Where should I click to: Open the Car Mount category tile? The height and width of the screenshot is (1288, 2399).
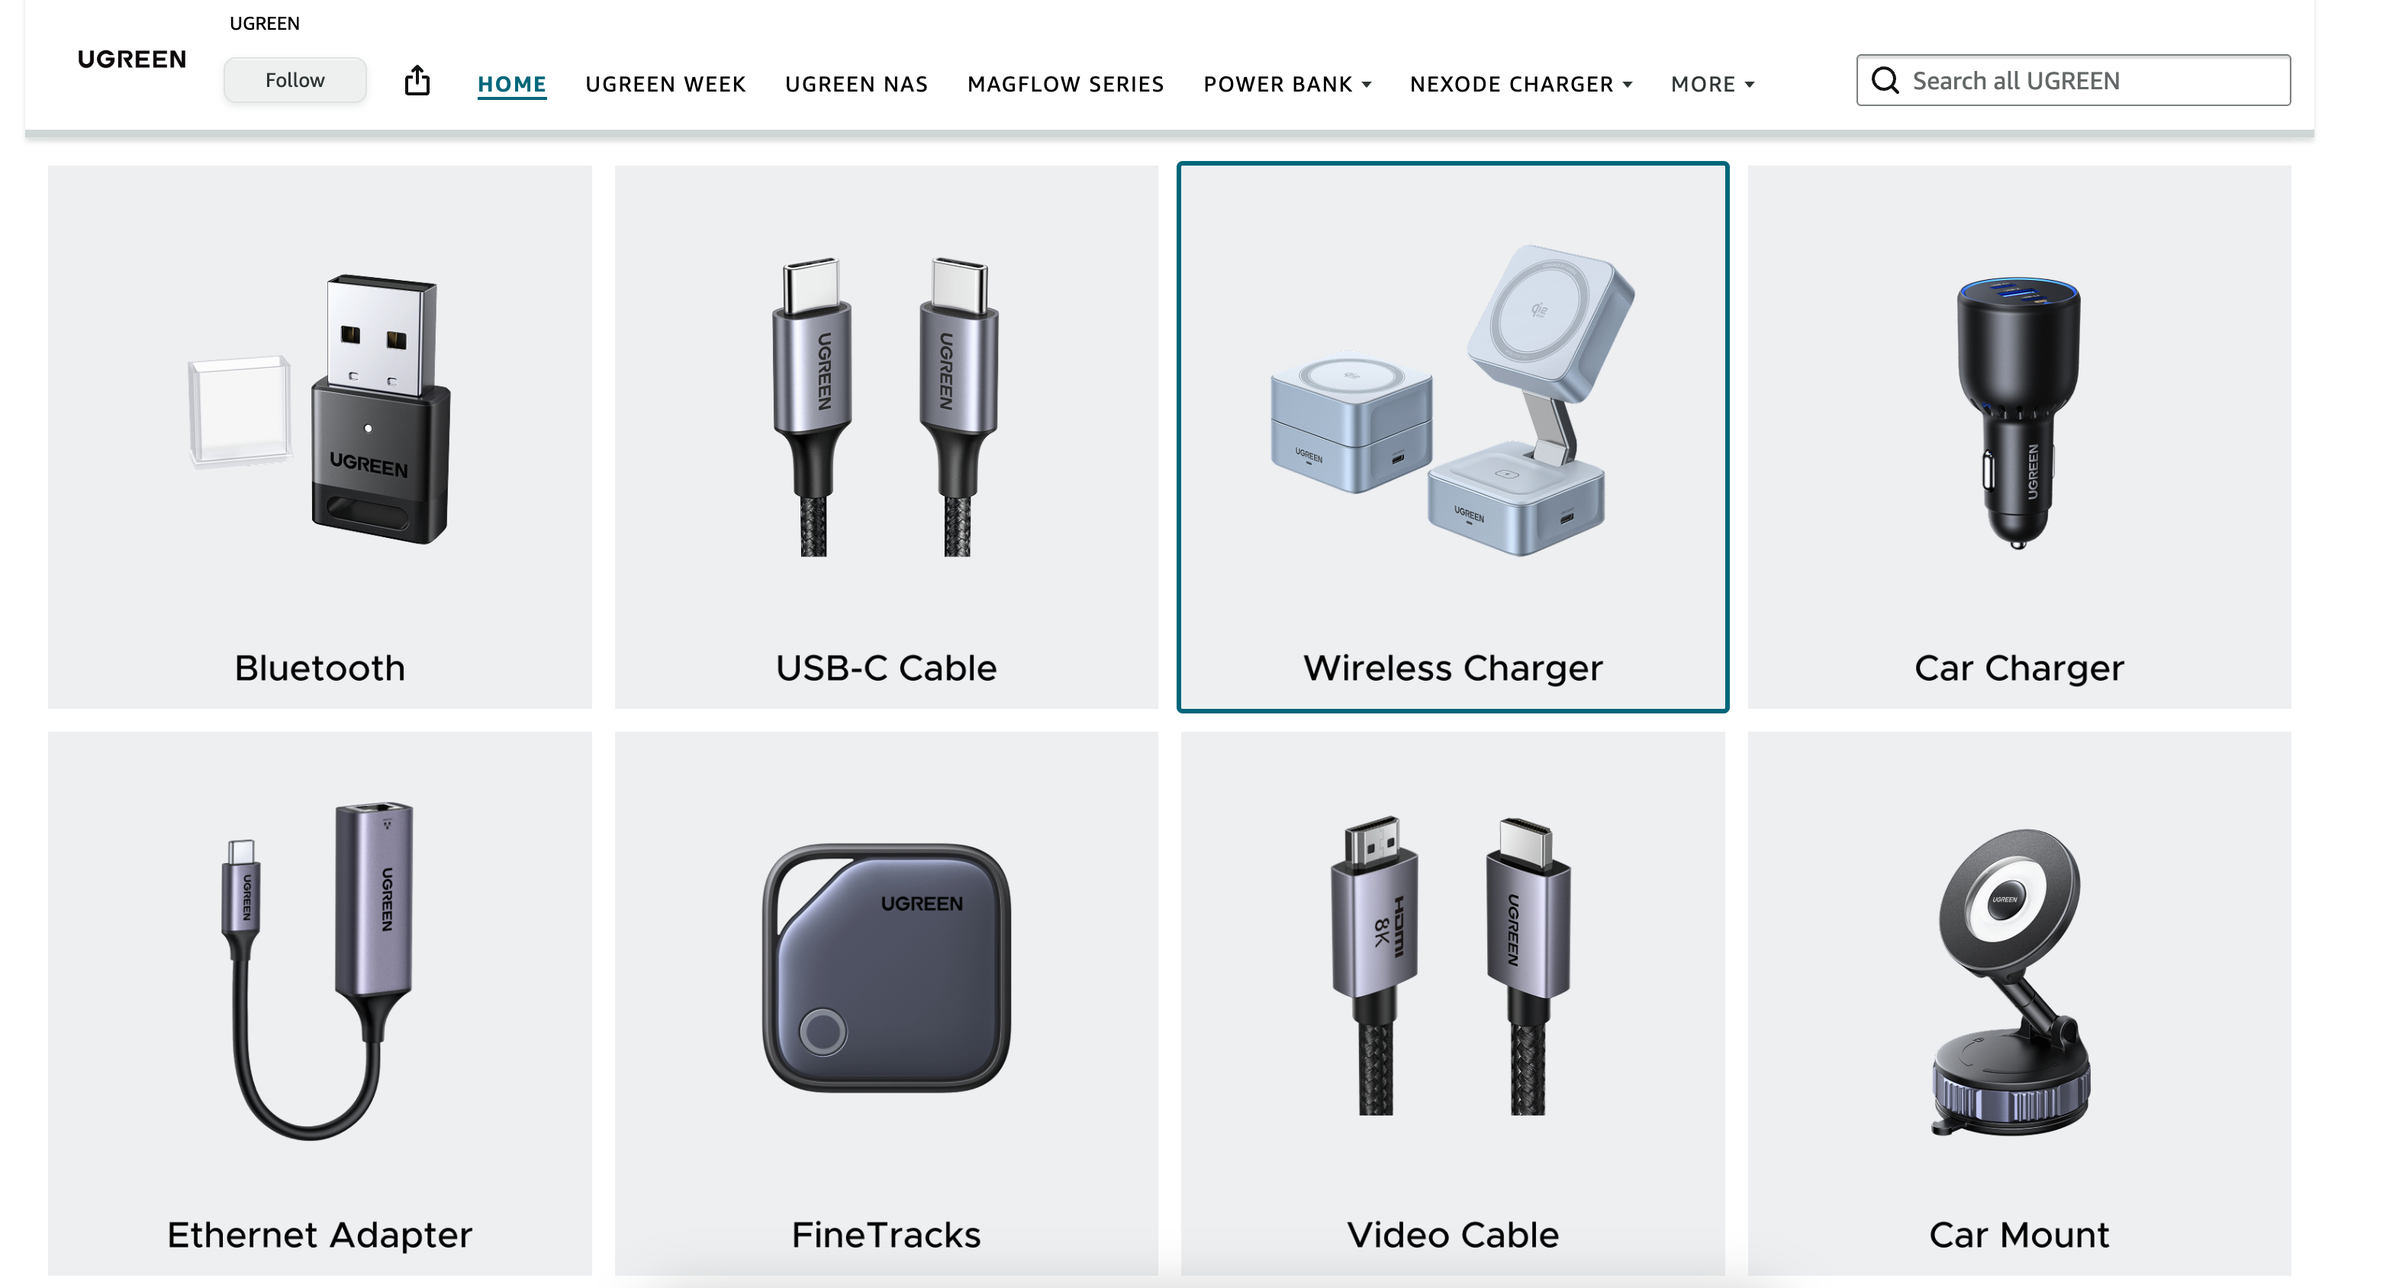(x=2019, y=1003)
